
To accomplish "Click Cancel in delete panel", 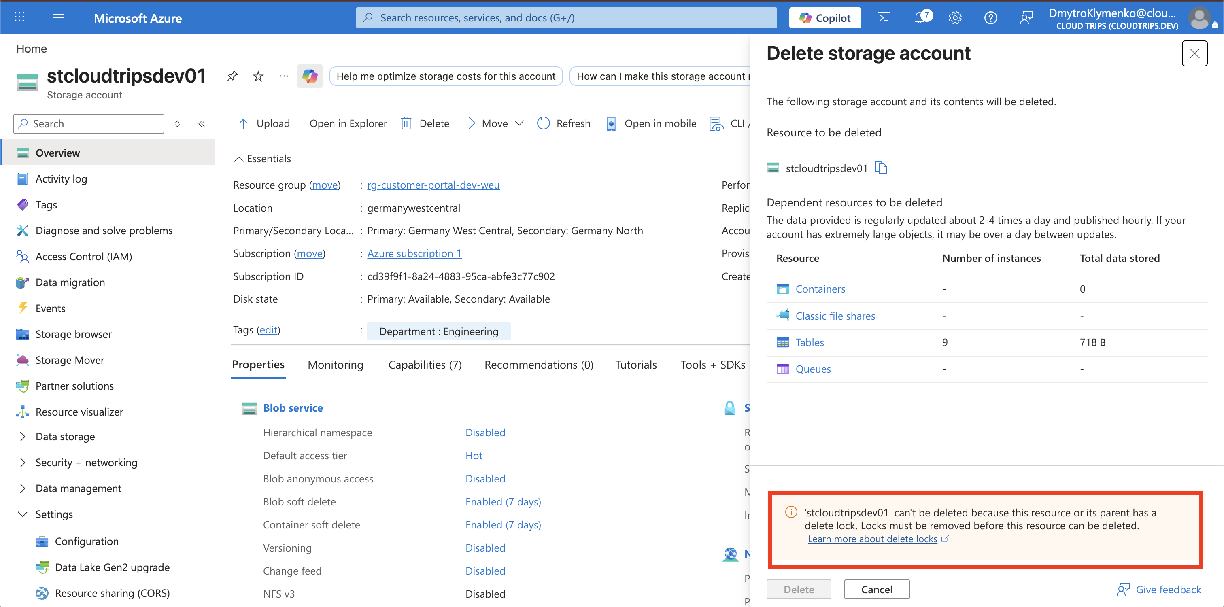I will click(x=877, y=589).
